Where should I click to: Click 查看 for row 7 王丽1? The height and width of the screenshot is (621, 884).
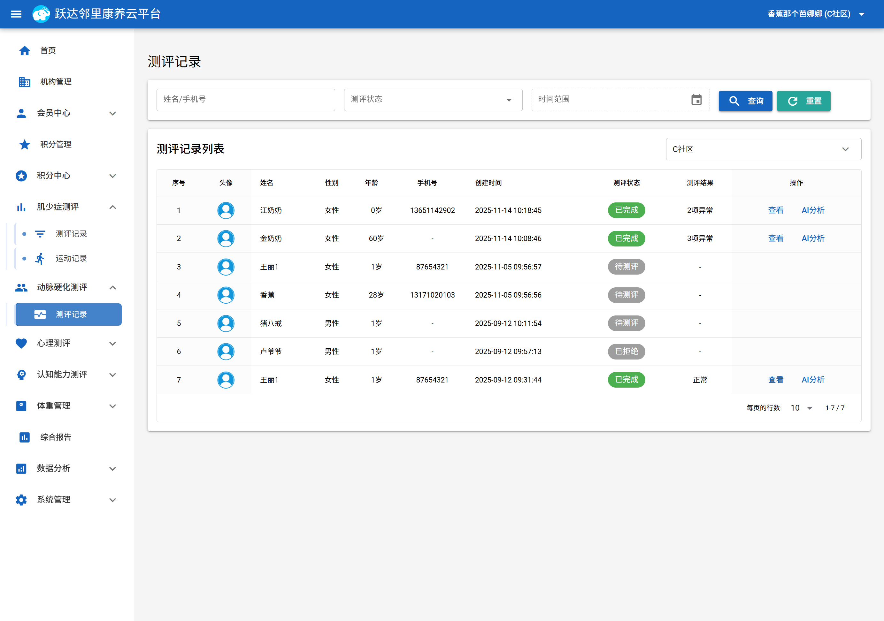[775, 380]
